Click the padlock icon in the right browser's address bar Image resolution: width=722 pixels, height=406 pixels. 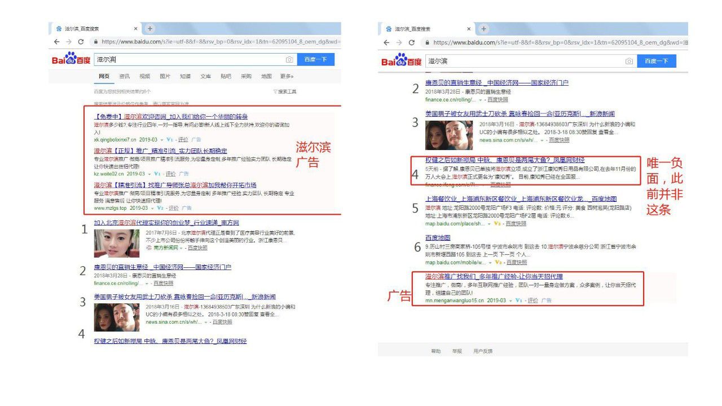(x=428, y=42)
